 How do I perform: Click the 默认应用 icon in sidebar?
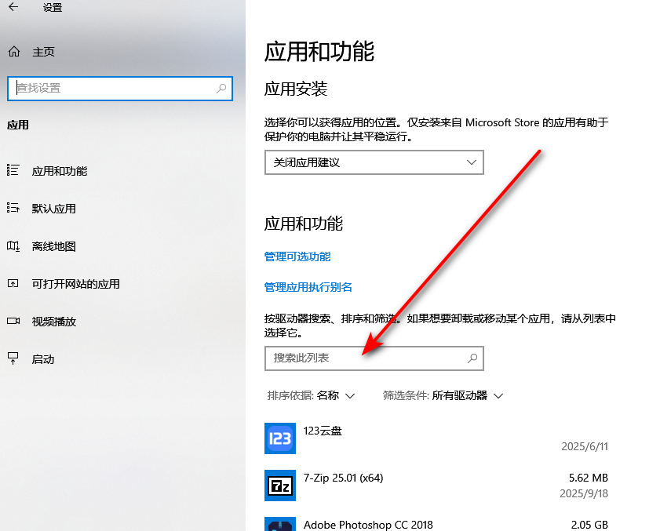pyautogui.click(x=13, y=208)
